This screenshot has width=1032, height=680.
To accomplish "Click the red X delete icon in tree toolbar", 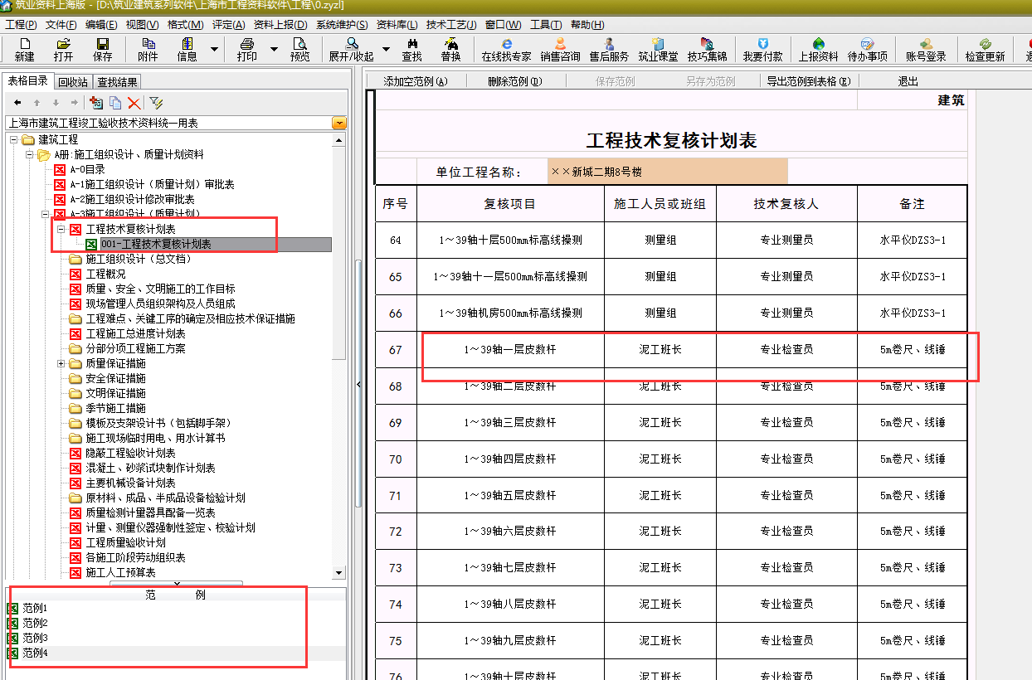I will pyautogui.click(x=134, y=103).
